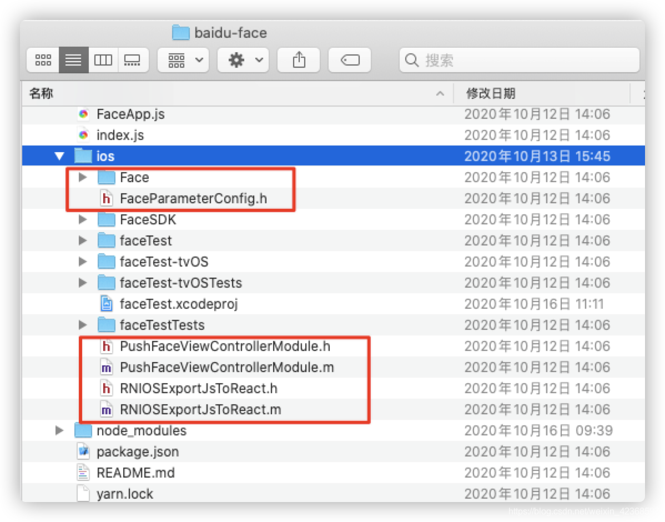Click the PushFaceViewControllerModule.h file icon
665x522 pixels.
(x=107, y=347)
